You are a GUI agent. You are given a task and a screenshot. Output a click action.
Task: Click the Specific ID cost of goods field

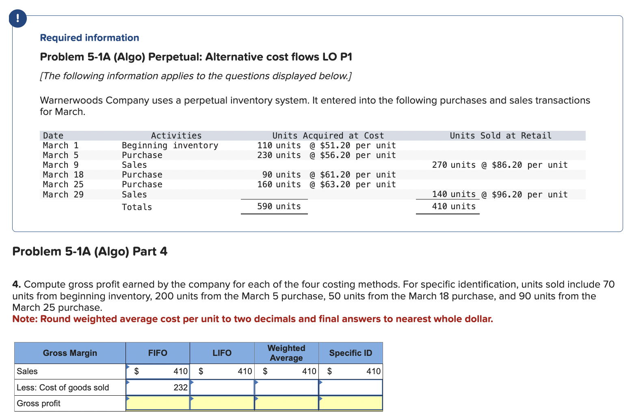(x=351, y=387)
